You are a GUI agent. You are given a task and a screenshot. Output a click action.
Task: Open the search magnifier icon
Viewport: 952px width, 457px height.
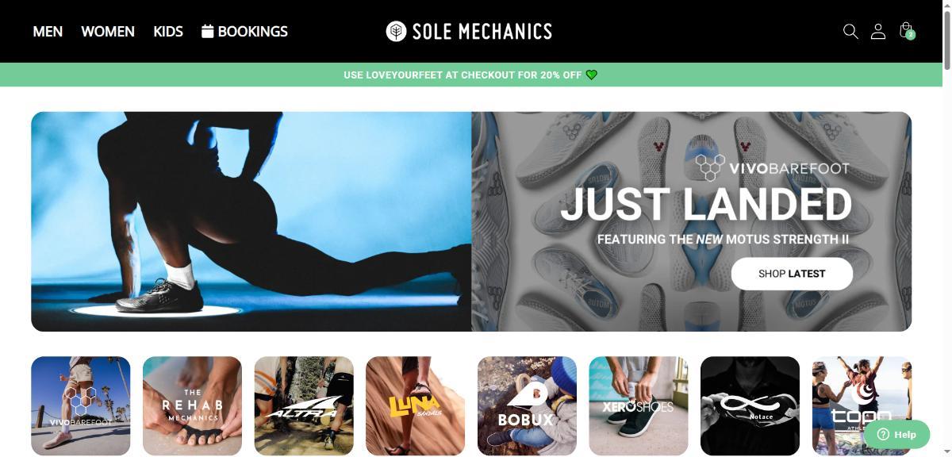(x=850, y=32)
